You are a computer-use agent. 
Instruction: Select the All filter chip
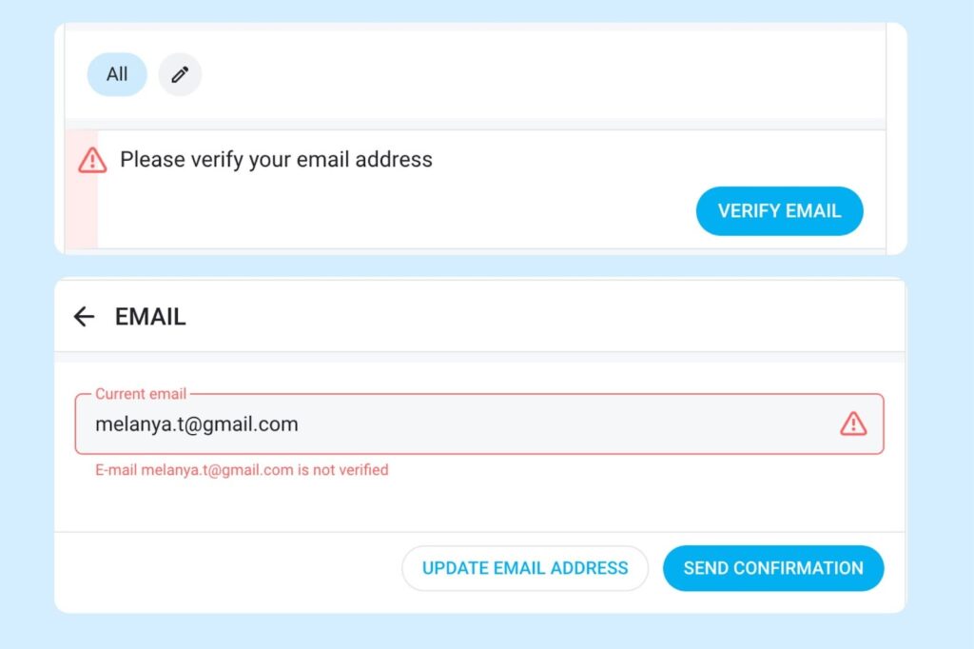(x=117, y=74)
